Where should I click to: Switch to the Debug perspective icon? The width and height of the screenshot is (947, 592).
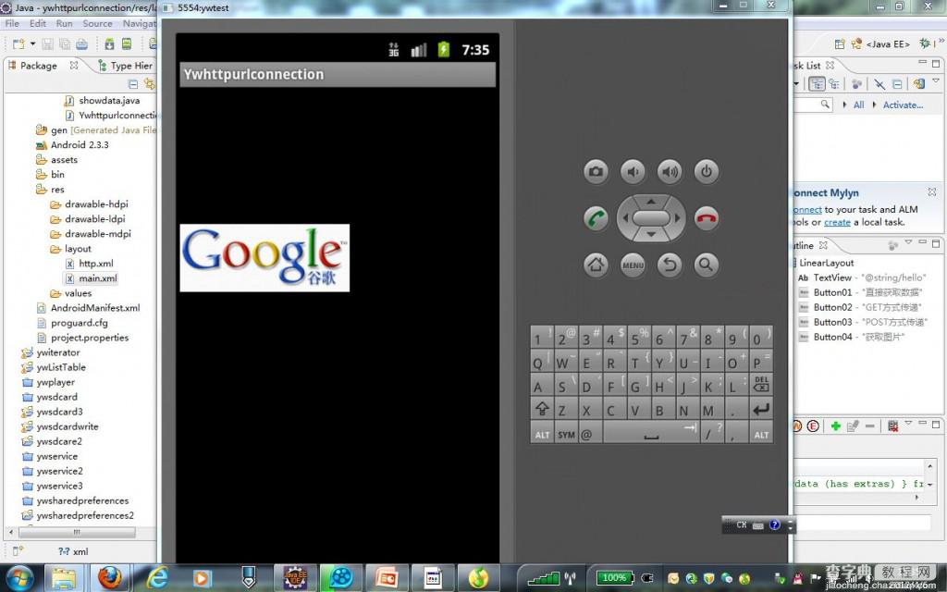pos(924,43)
